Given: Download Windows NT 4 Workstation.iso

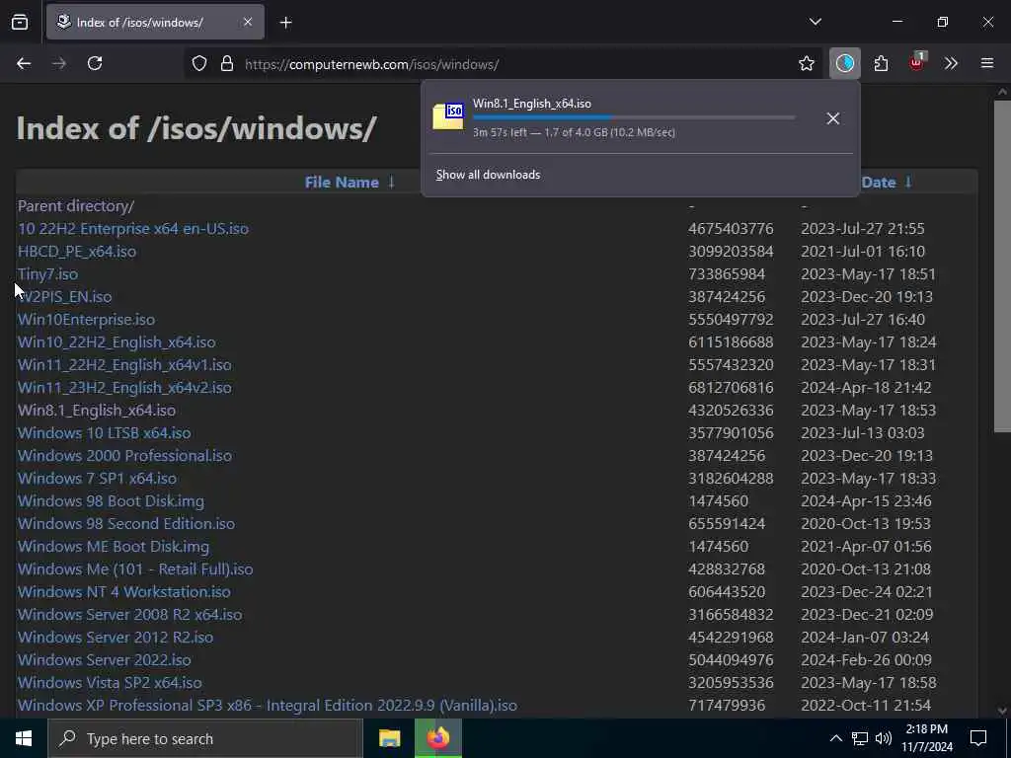Looking at the screenshot, I should point(123,592).
